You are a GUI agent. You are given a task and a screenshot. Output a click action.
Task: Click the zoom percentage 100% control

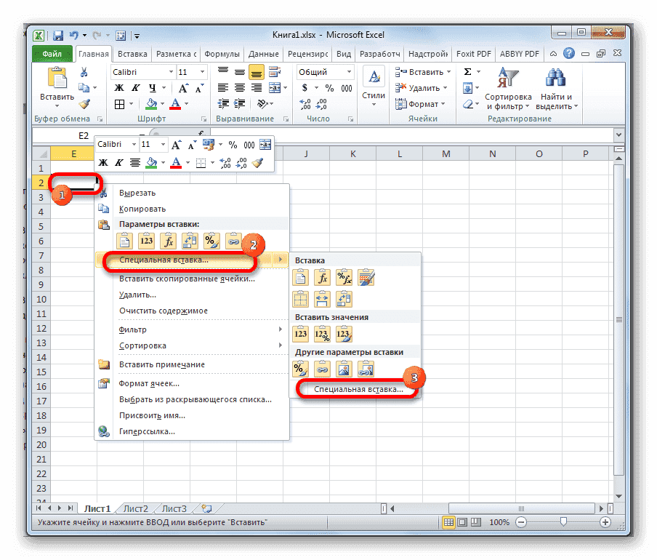click(x=500, y=522)
